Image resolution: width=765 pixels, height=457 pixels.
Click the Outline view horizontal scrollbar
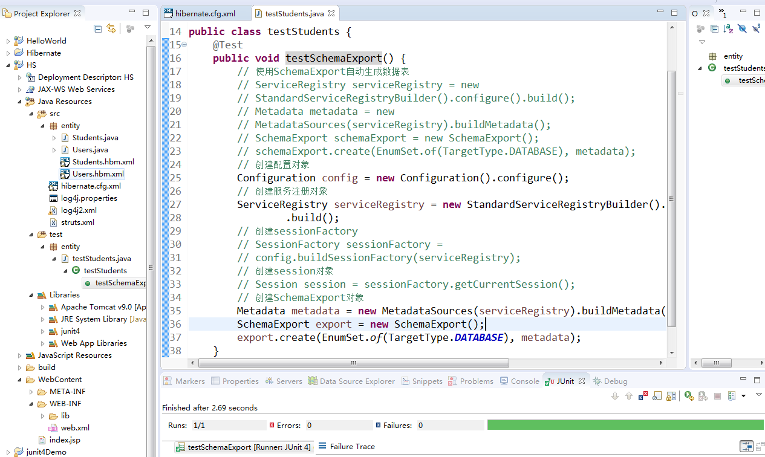[718, 363]
